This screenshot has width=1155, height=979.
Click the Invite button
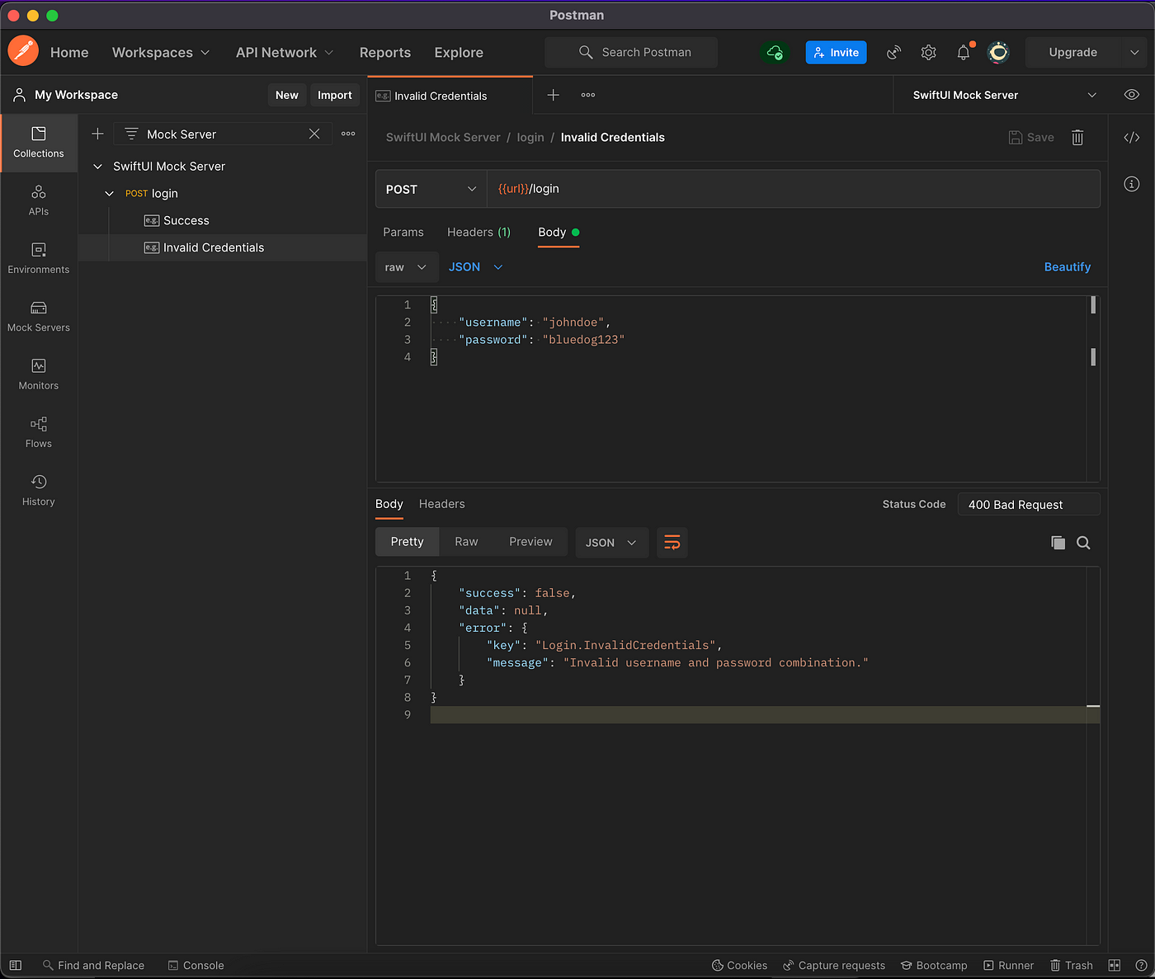point(837,52)
